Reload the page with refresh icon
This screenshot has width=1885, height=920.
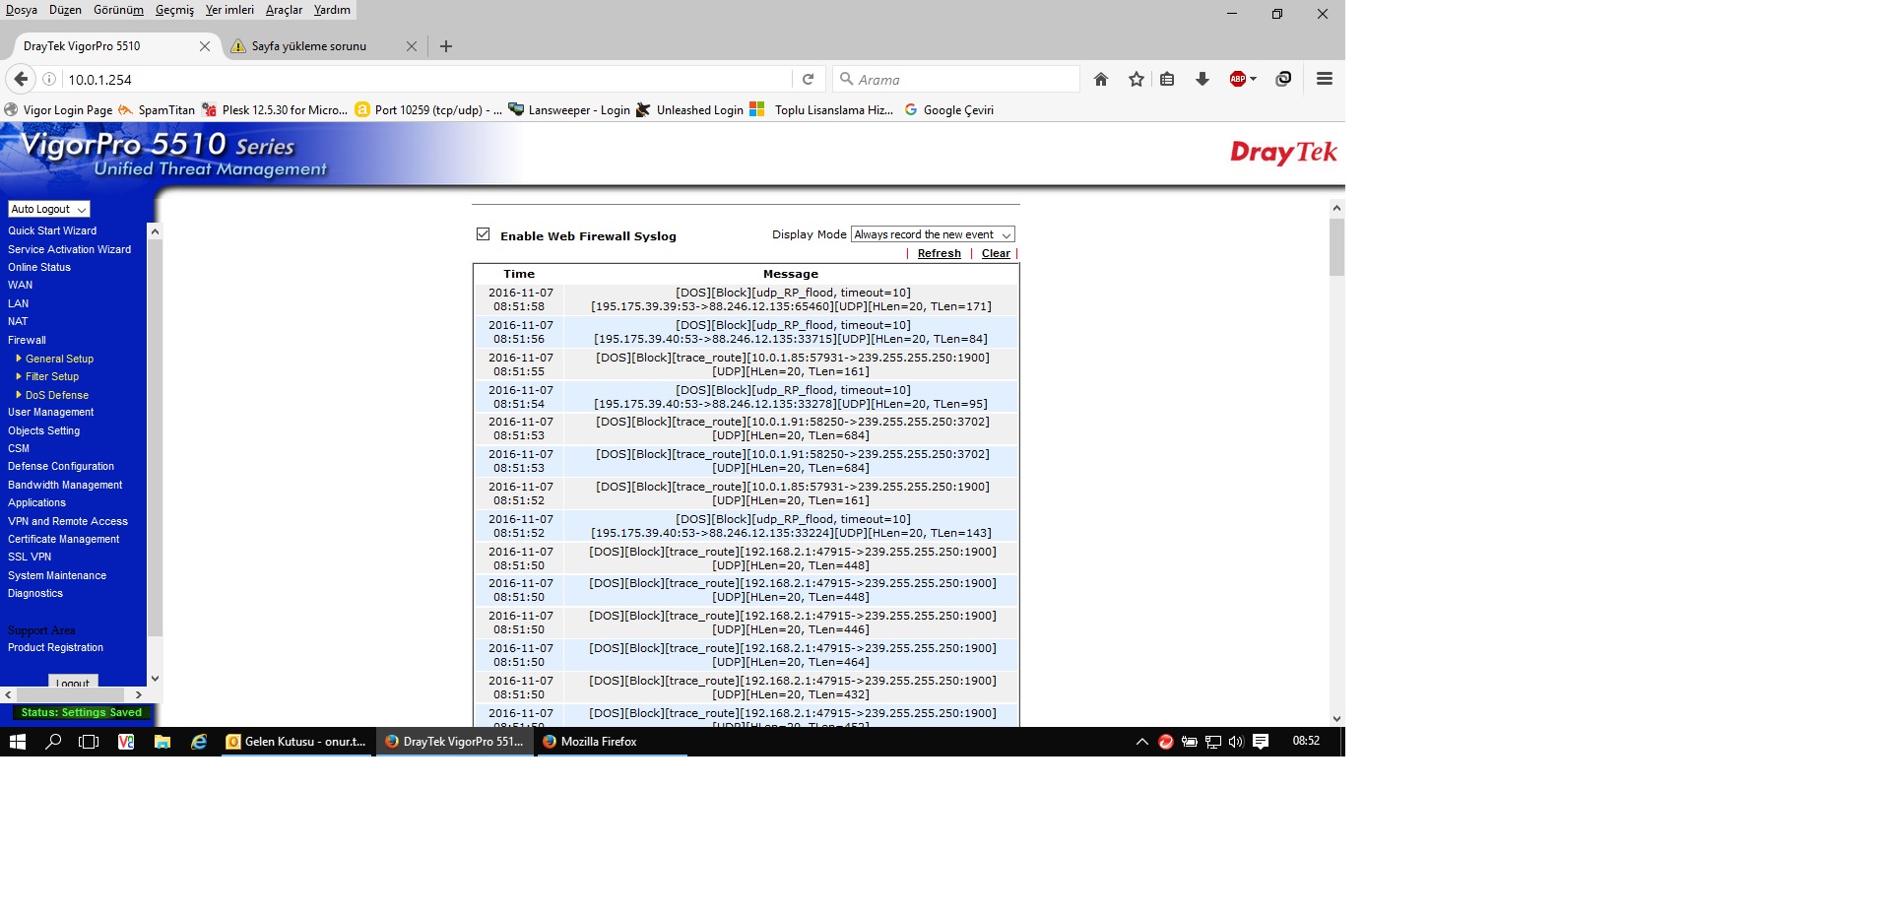(808, 80)
